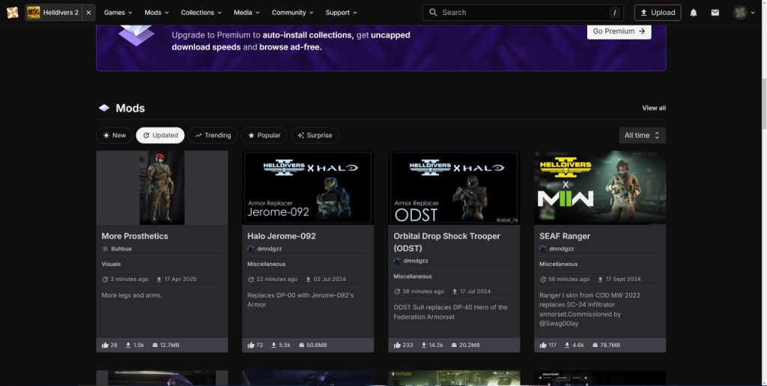Open Orbital Drop Shock Trooper (ODST) title

(446, 242)
